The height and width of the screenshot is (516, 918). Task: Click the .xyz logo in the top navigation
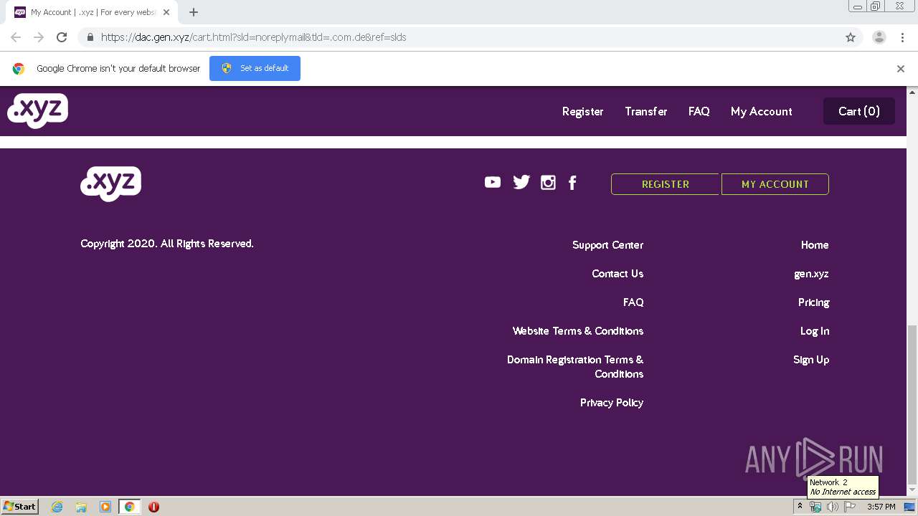tap(37, 111)
